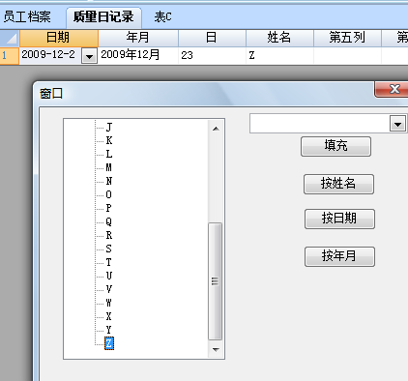Select tree item U
408x381 pixels.
coord(109,276)
